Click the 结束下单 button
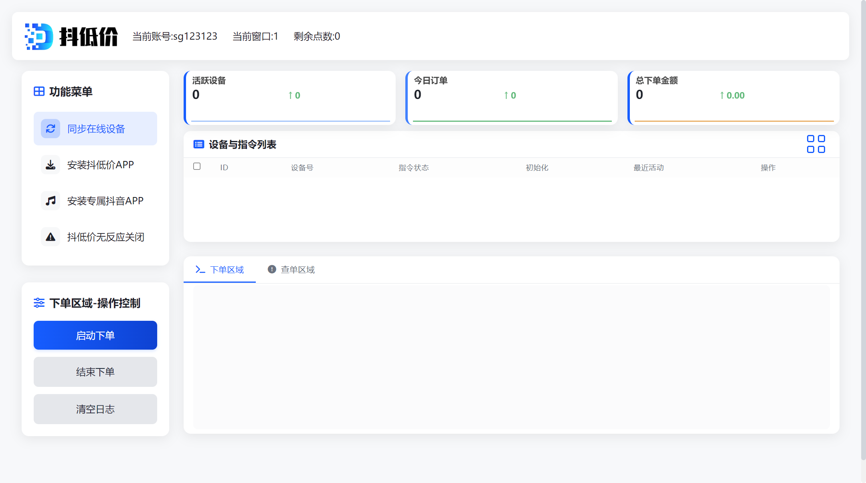Viewport: 866px width, 483px height. pos(95,372)
